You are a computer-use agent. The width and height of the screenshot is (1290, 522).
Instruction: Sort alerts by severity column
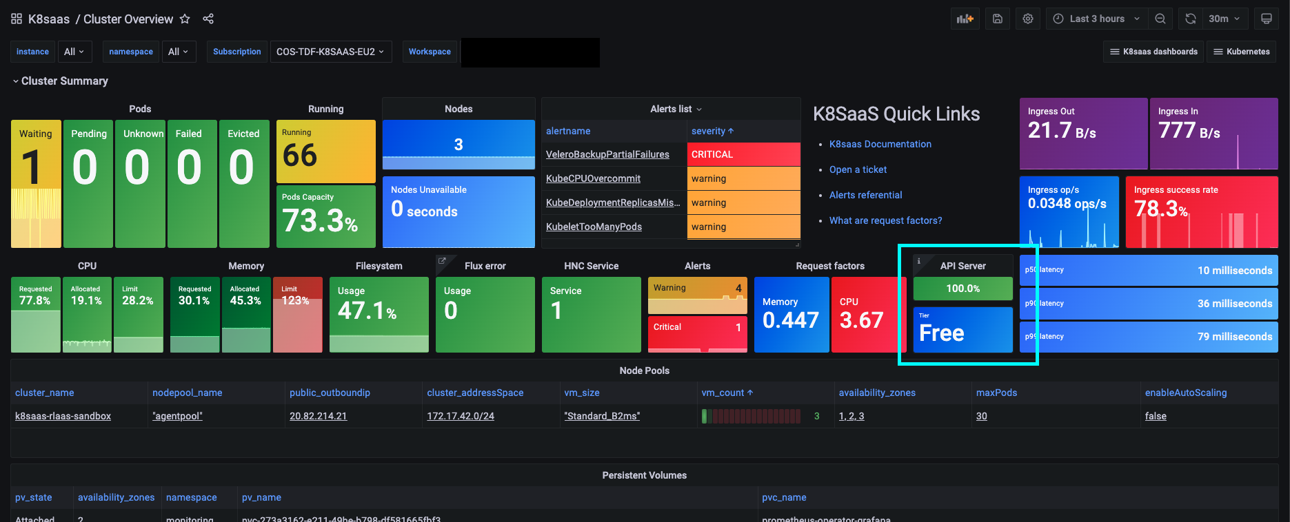pos(713,131)
